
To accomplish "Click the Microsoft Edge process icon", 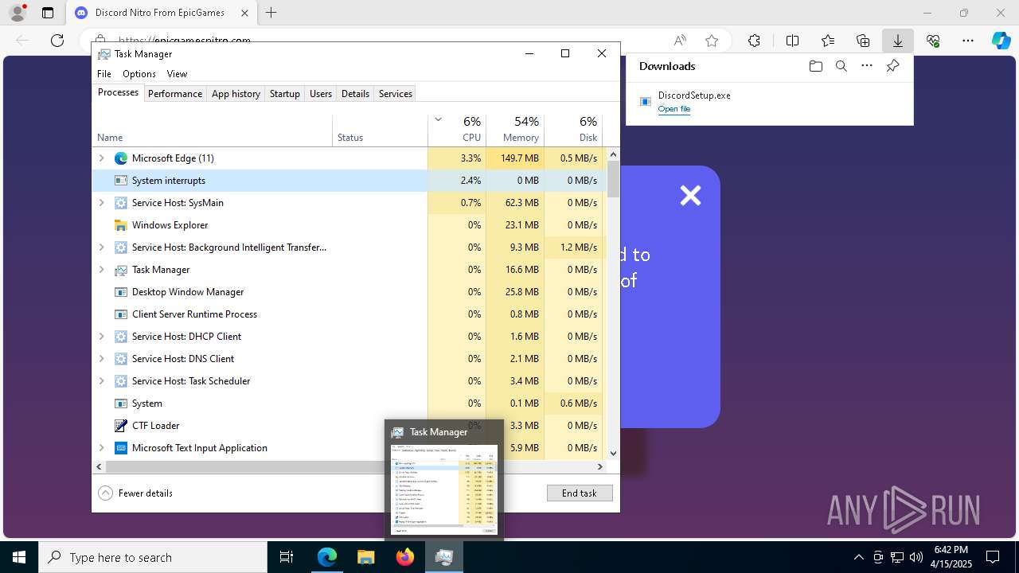I will click(121, 158).
